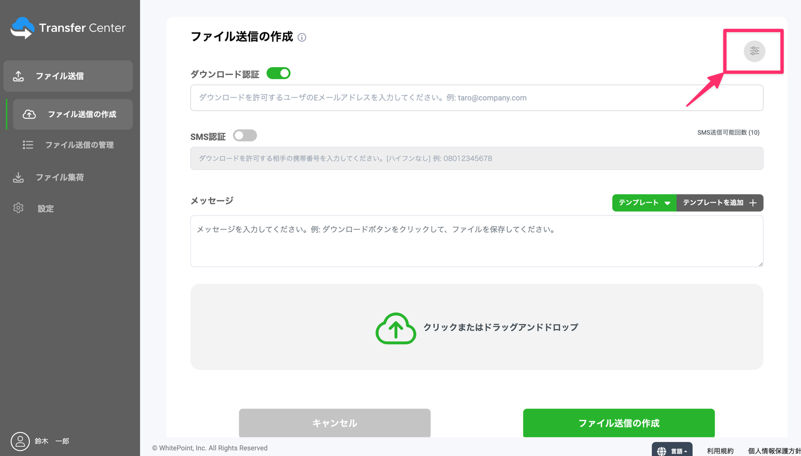801x456 pixels.
Task: Click the 鈴木 一郎 user avatar icon
Action: pos(20,441)
